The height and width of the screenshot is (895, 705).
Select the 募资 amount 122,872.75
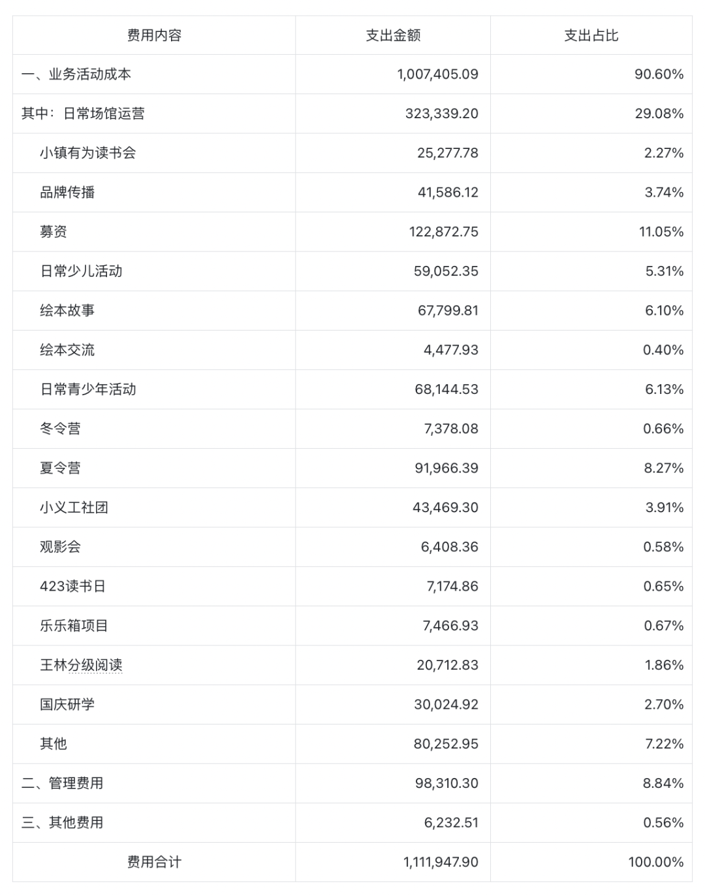(443, 232)
